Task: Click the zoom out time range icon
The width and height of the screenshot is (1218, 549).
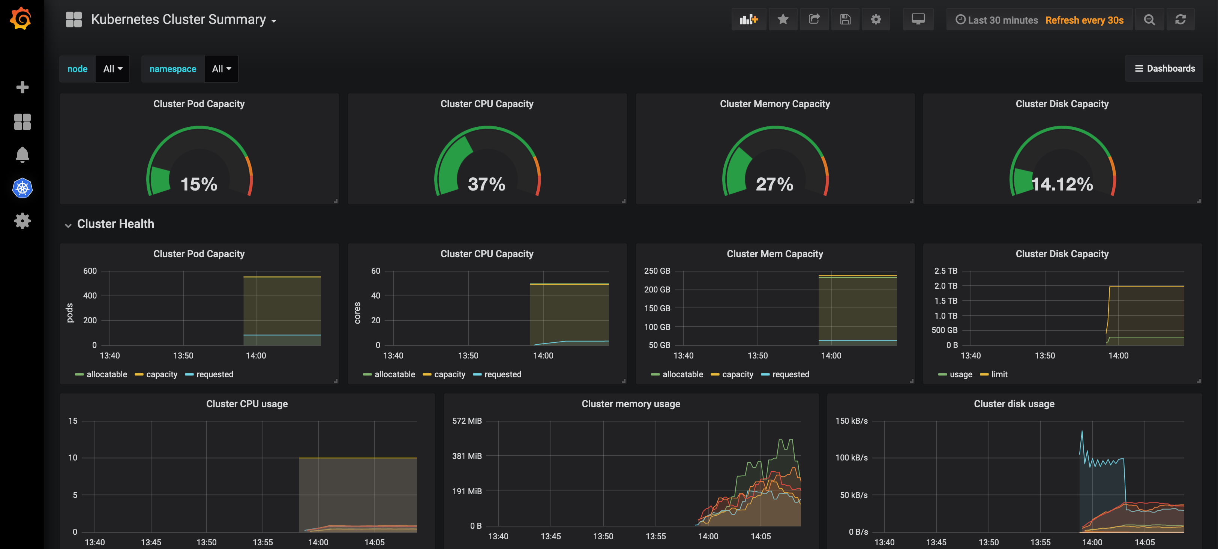Action: [1149, 19]
